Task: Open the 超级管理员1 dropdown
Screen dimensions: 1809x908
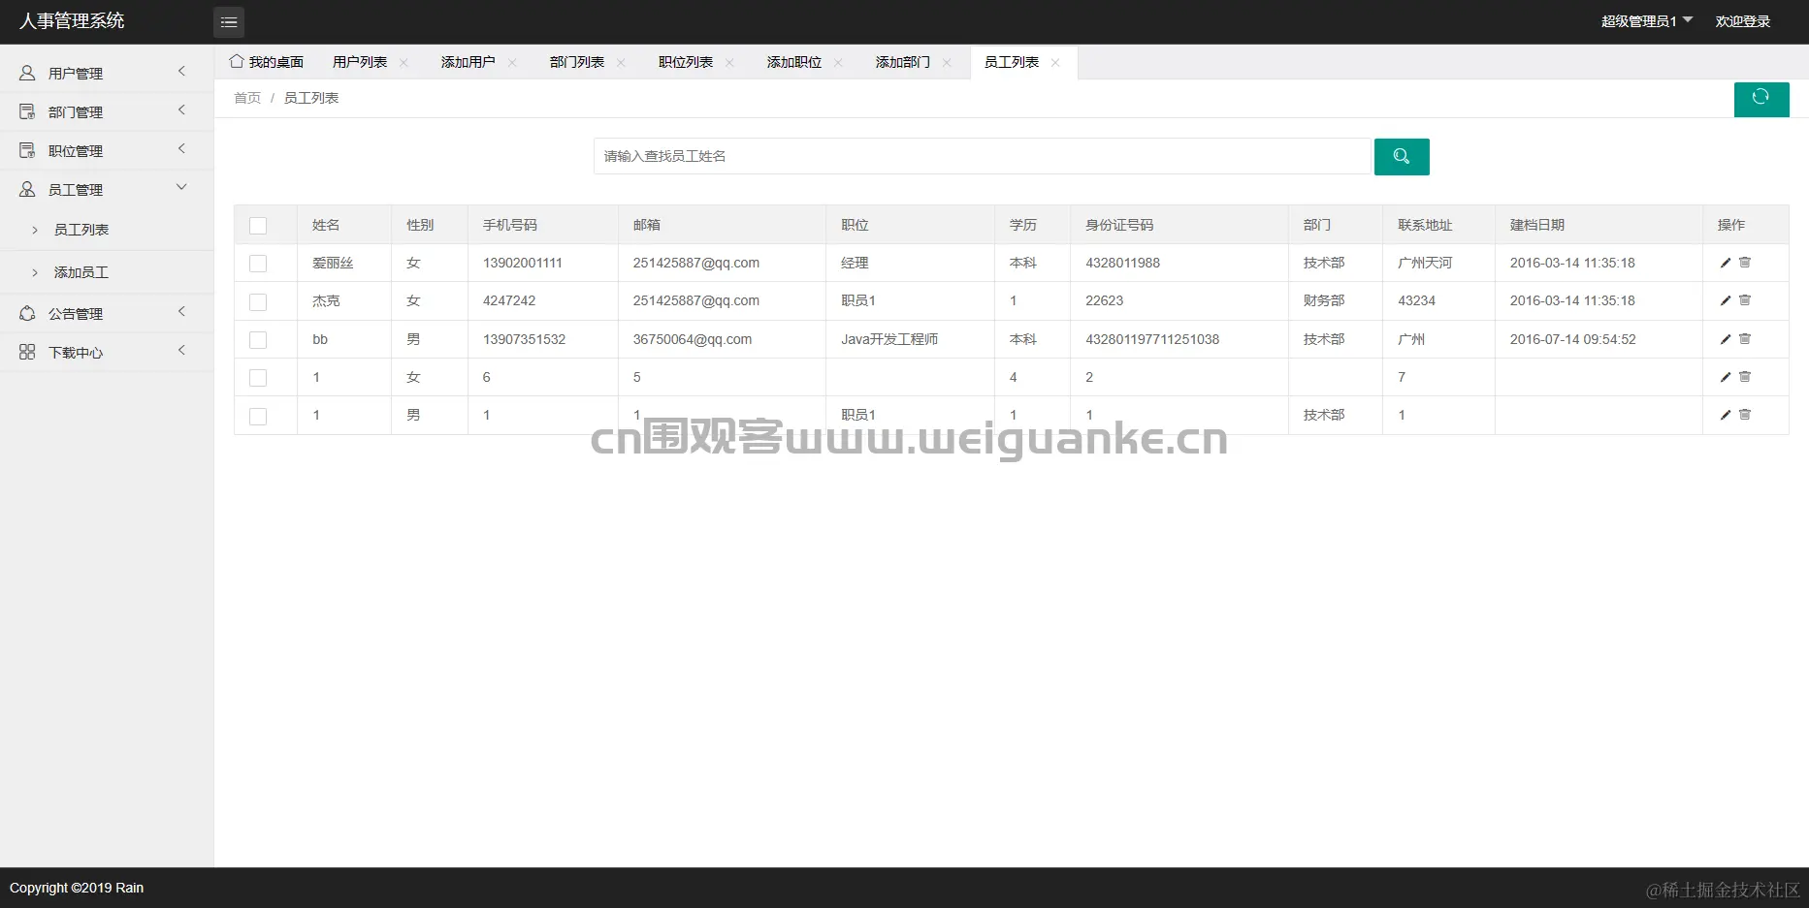Action: pos(1646,21)
